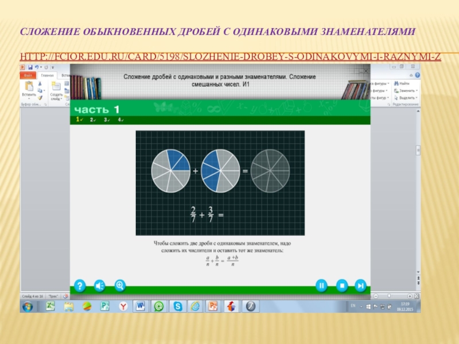Jump to next slide with double-arrow button

tap(418, 283)
